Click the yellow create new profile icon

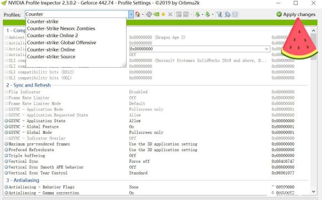[163, 14]
